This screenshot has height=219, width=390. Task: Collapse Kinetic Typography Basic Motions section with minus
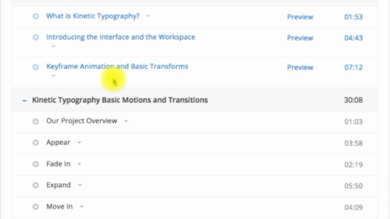pos(24,100)
